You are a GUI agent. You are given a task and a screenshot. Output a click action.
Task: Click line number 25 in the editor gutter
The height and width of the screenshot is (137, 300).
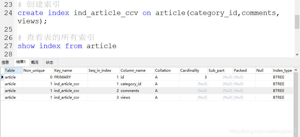click(x=8, y=29)
